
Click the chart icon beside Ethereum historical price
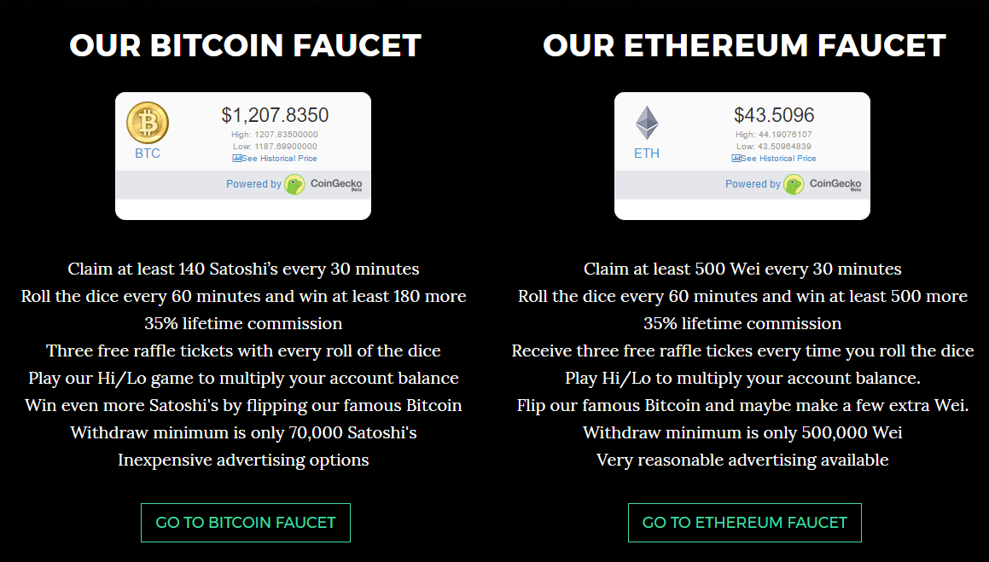[x=736, y=158]
